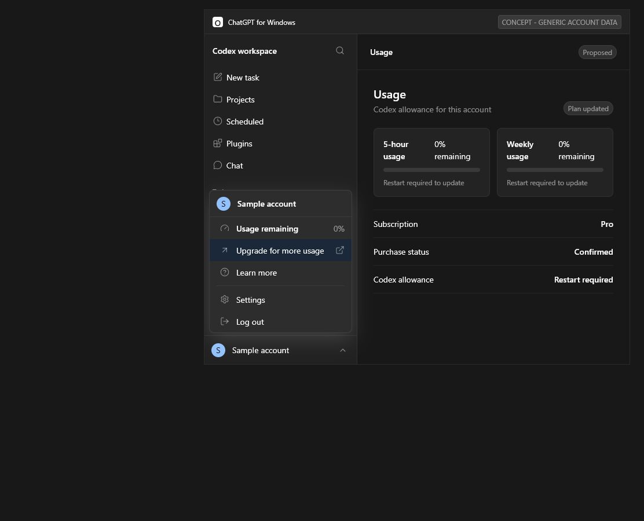Screen dimensions: 644x521
Task: Click the Log out door icon
Action: pos(225,321)
